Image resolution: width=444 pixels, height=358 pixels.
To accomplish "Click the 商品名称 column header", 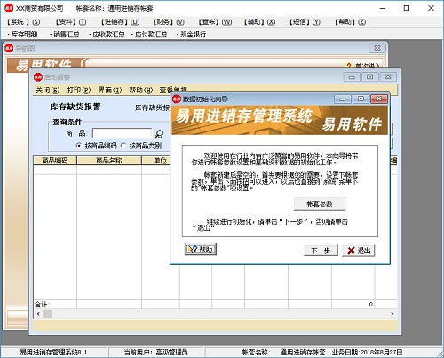I will point(109,161).
